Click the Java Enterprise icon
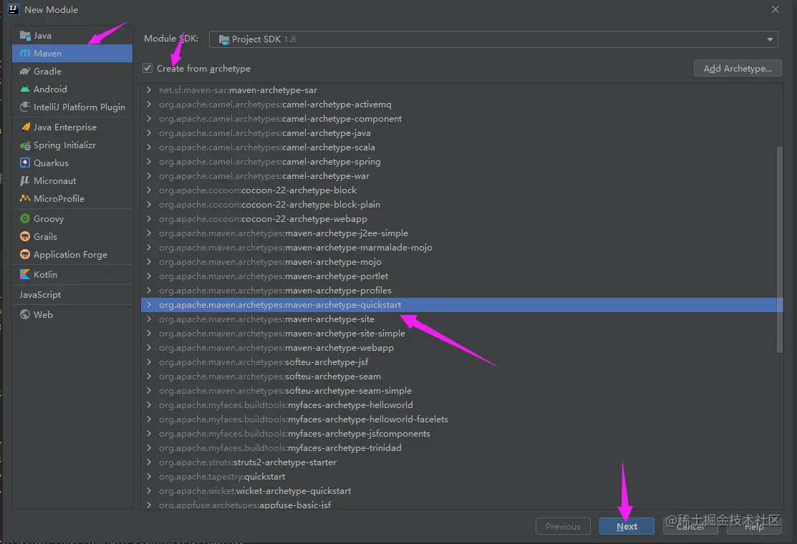 25,127
